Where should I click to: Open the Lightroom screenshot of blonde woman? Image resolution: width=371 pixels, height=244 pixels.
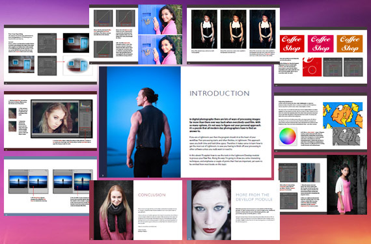coord(62,119)
